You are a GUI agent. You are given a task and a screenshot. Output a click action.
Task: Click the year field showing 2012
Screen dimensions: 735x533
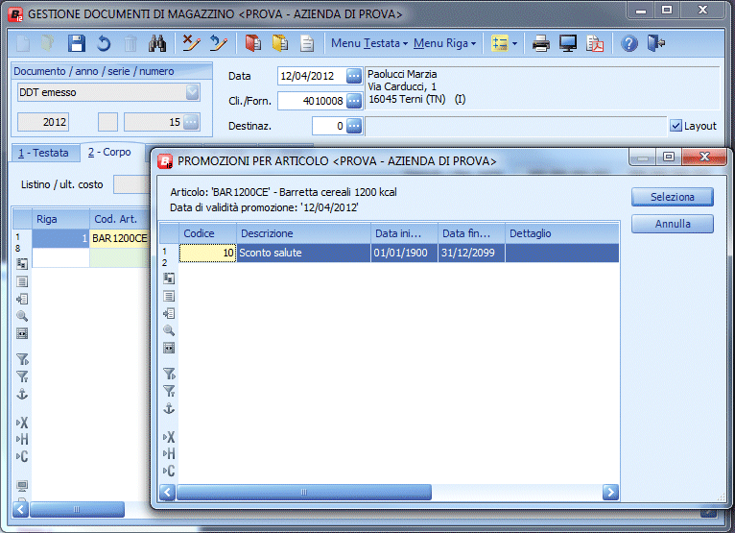(x=43, y=122)
